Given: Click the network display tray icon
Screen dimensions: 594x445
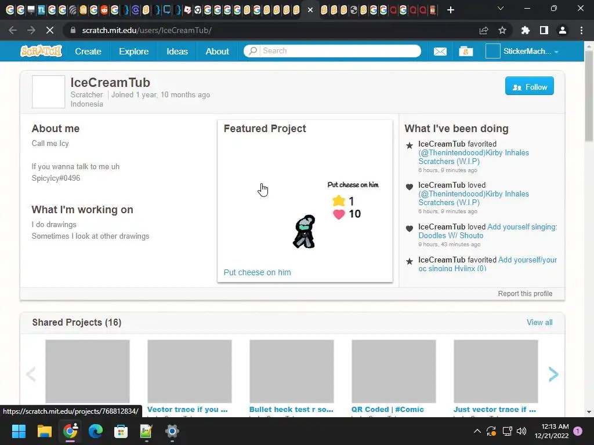Looking at the screenshot, I should tap(507, 431).
